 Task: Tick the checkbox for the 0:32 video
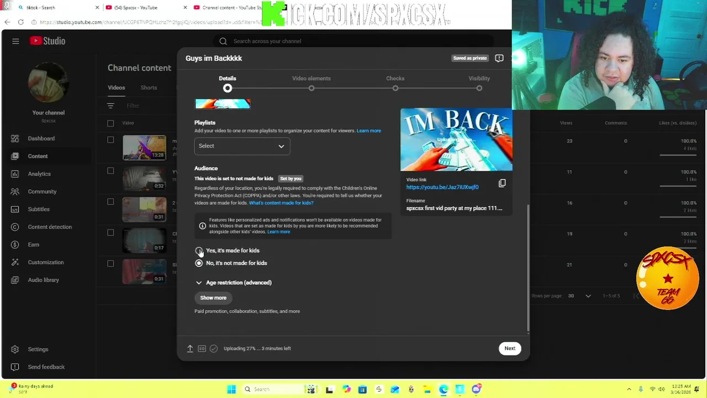click(x=110, y=171)
